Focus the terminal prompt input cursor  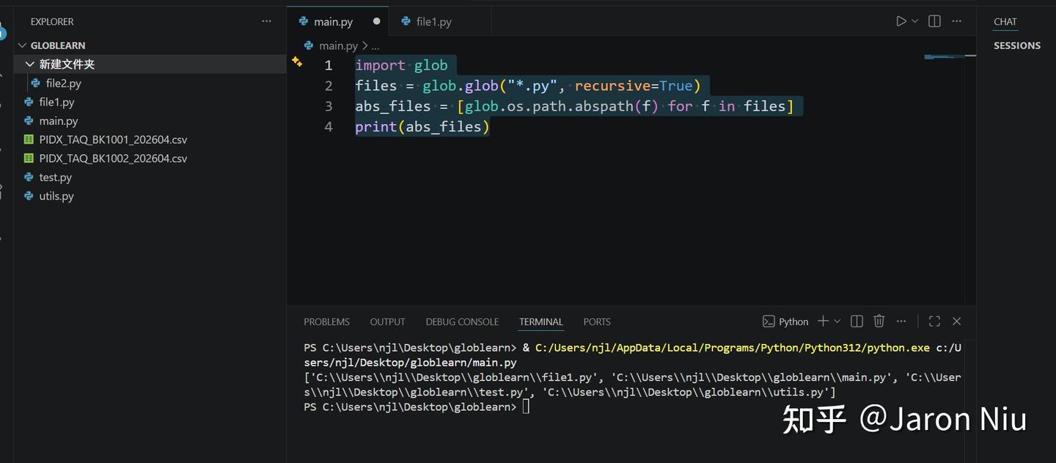(525, 407)
